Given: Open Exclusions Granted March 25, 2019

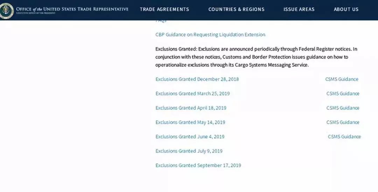Looking at the screenshot, I should [192, 94].
